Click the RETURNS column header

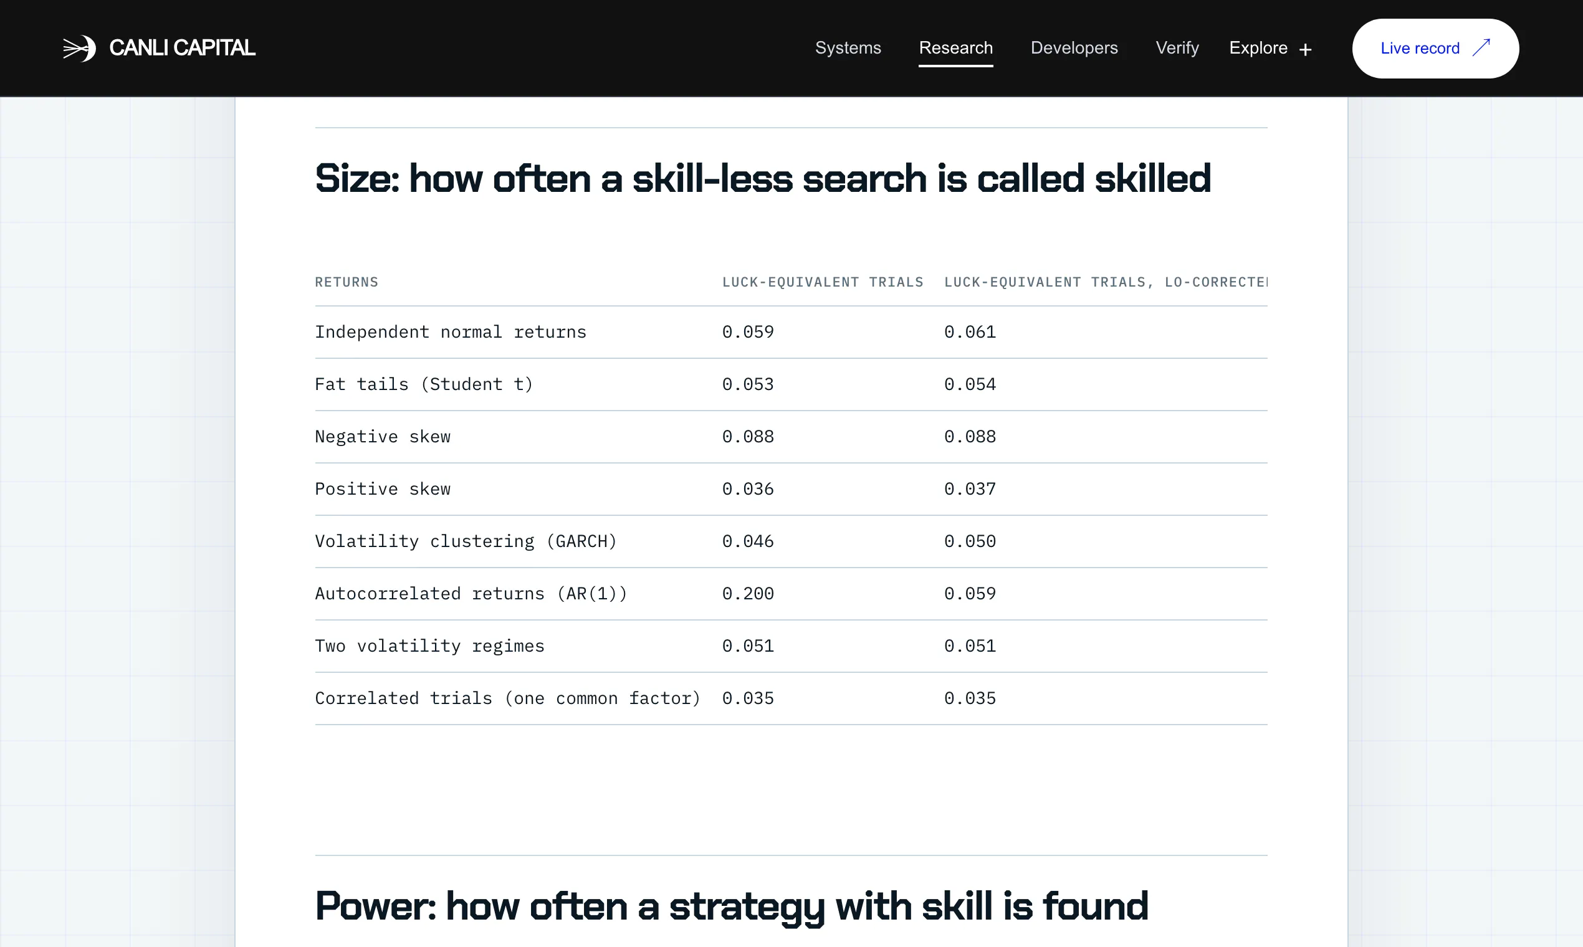[x=347, y=282]
